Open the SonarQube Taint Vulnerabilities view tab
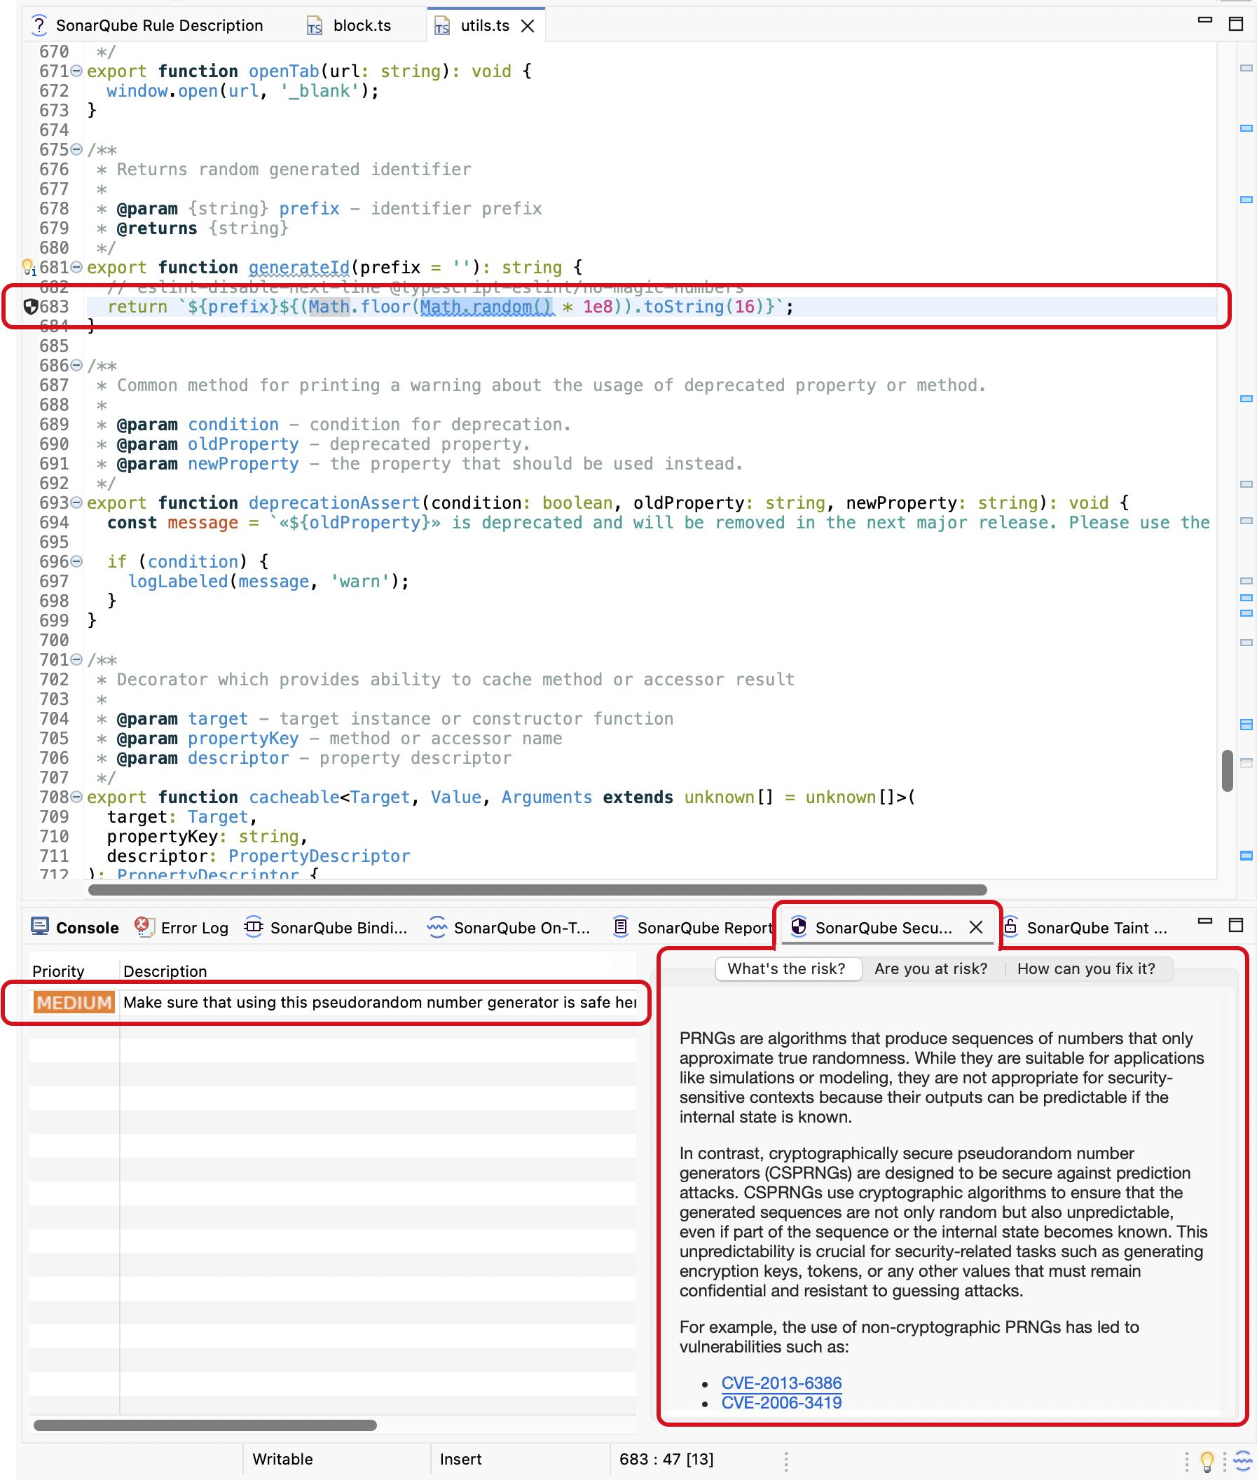The height and width of the screenshot is (1480, 1257). coord(1085,927)
